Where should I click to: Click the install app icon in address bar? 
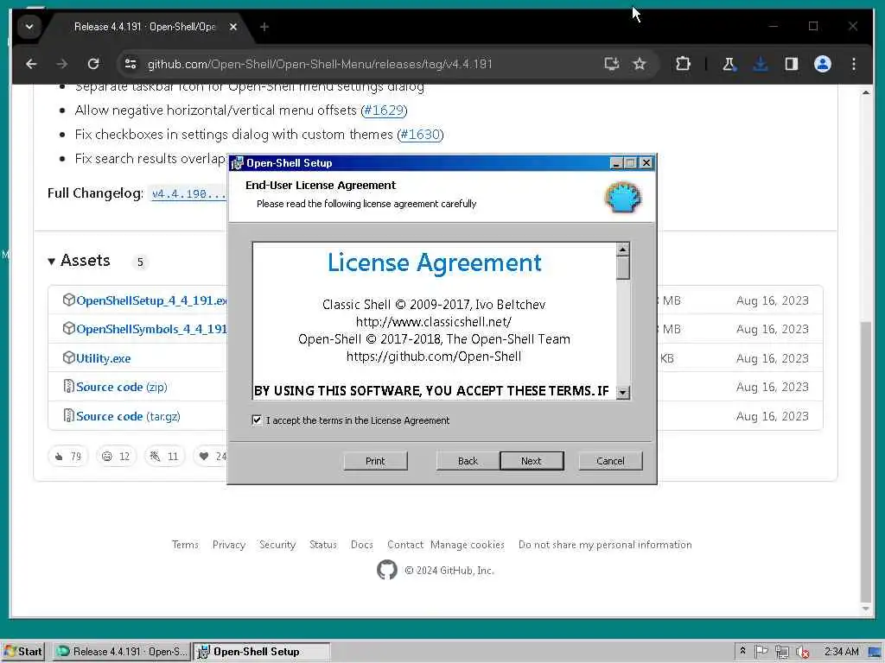tap(611, 64)
